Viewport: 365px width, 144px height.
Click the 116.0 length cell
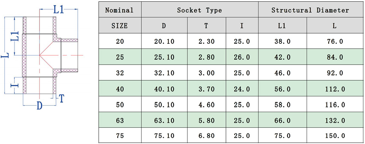click(335, 105)
